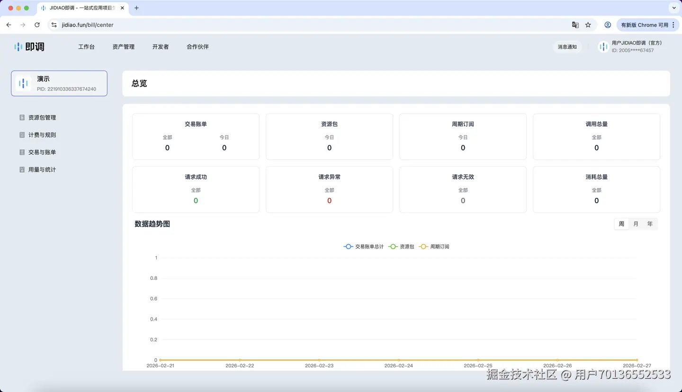Open a new browser tab

[136, 8]
